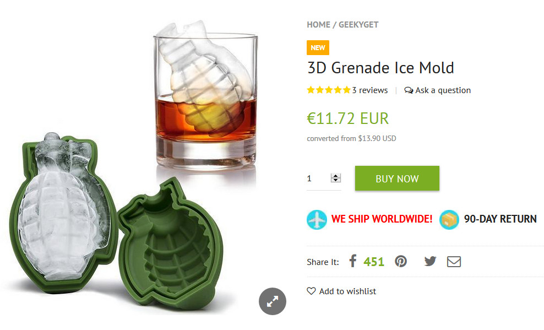Screen dimensions: 544x330
Task: Click the five-star rating
Action: 329,90
